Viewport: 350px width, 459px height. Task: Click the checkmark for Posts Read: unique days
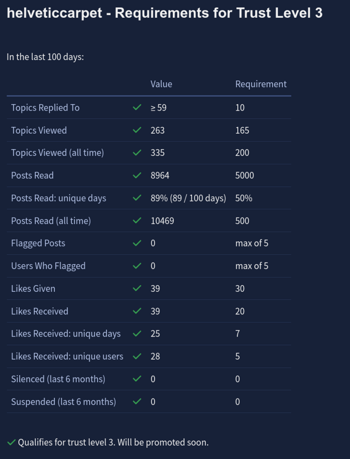pos(137,198)
